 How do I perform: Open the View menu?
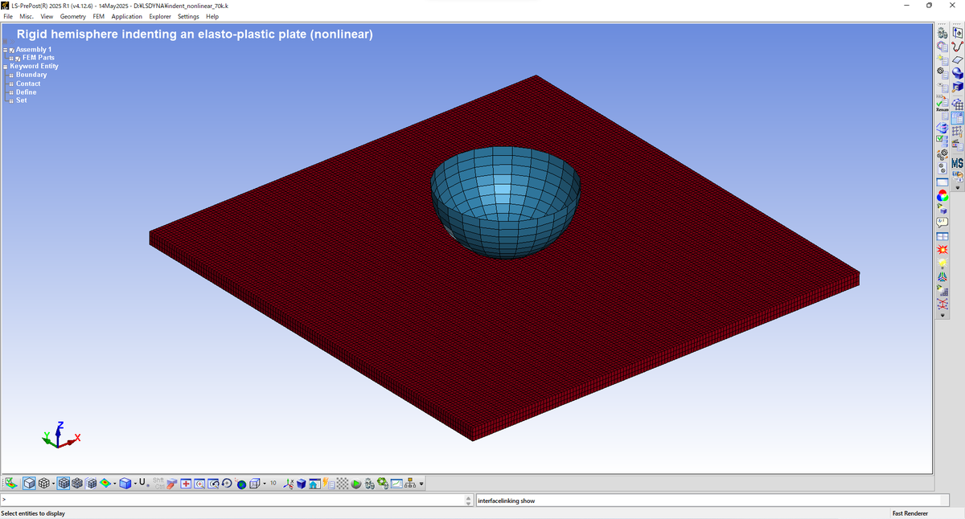tap(47, 16)
